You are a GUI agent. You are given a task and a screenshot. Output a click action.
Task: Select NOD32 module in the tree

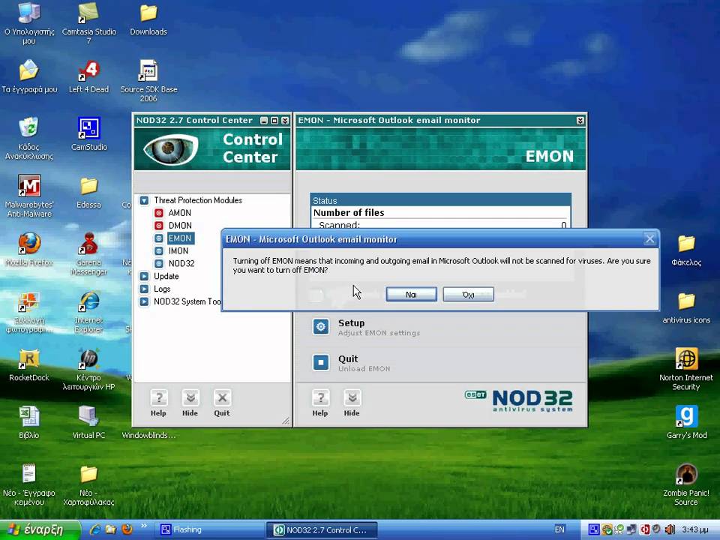(x=181, y=264)
